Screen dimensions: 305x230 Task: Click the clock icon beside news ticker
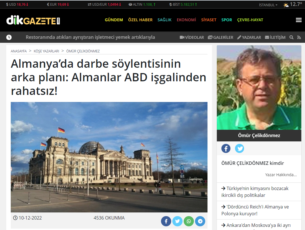tap(9, 37)
